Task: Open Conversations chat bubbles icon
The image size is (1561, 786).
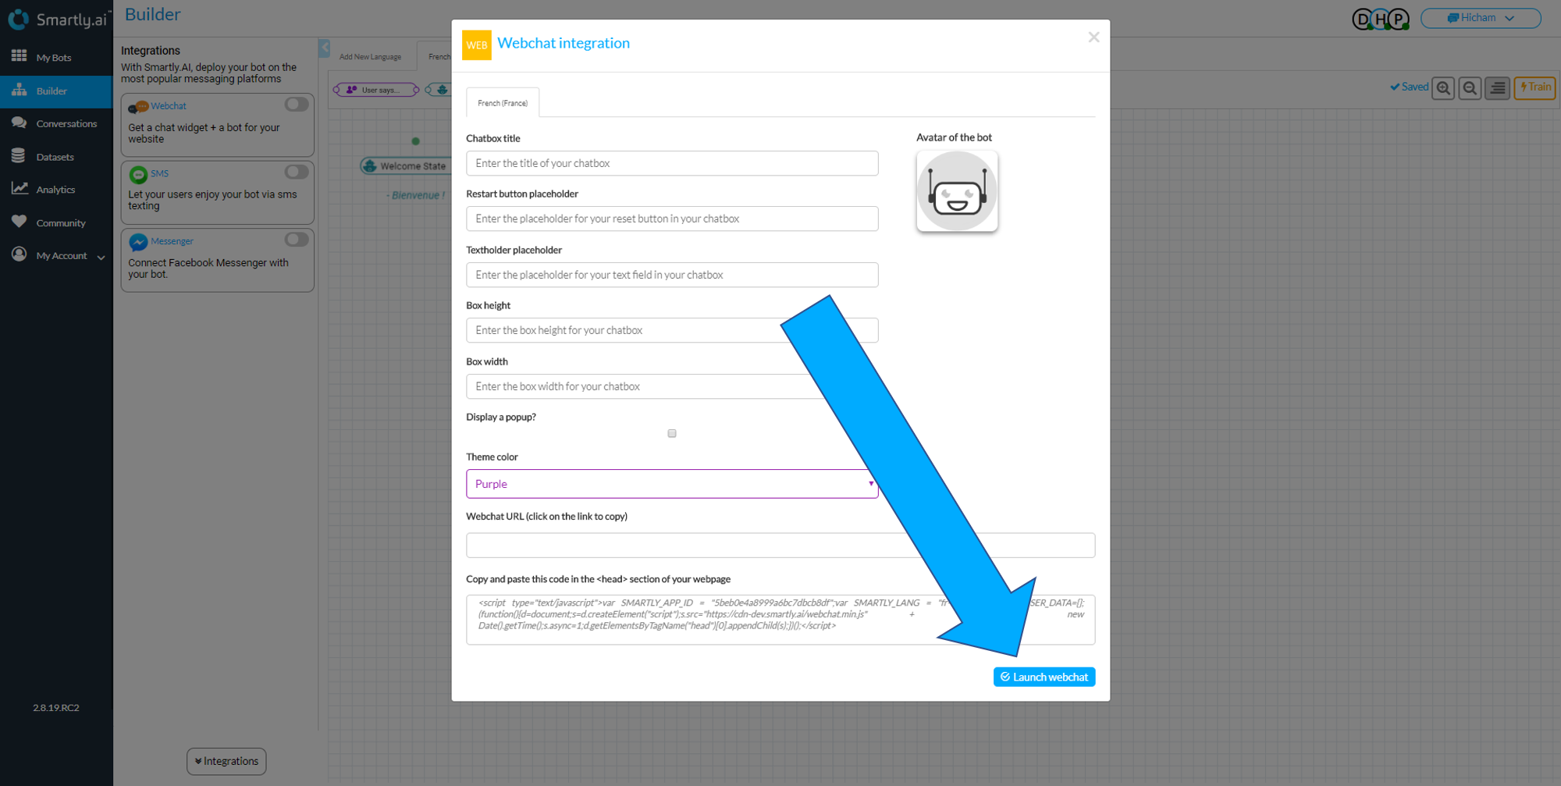Action: (19, 123)
